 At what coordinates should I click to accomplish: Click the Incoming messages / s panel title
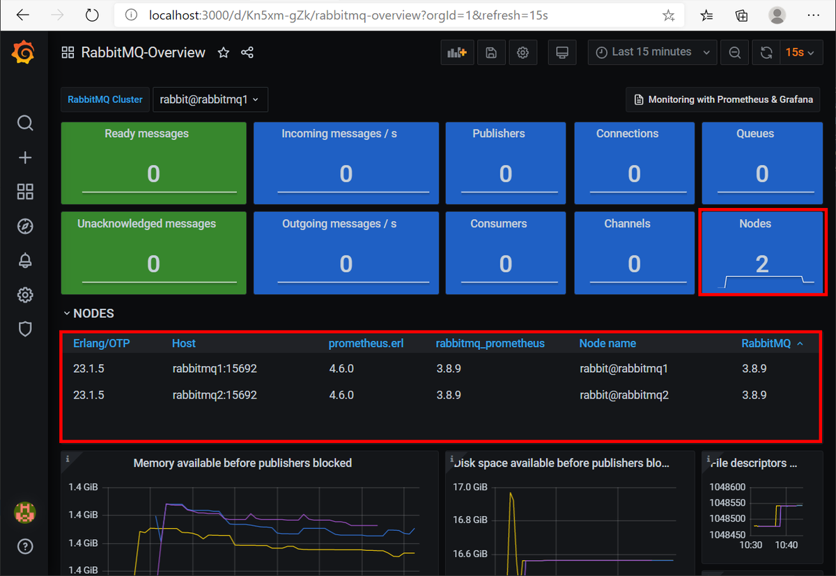pyautogui.click(x=339, y=134)
